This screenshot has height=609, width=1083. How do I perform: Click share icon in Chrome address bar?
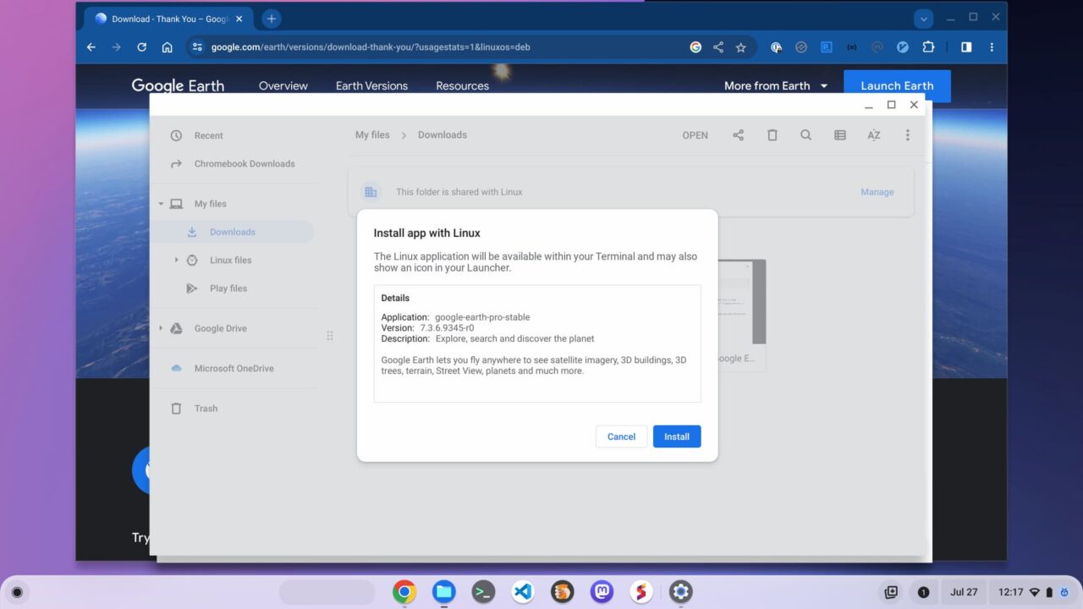click(x=718, y=47)
